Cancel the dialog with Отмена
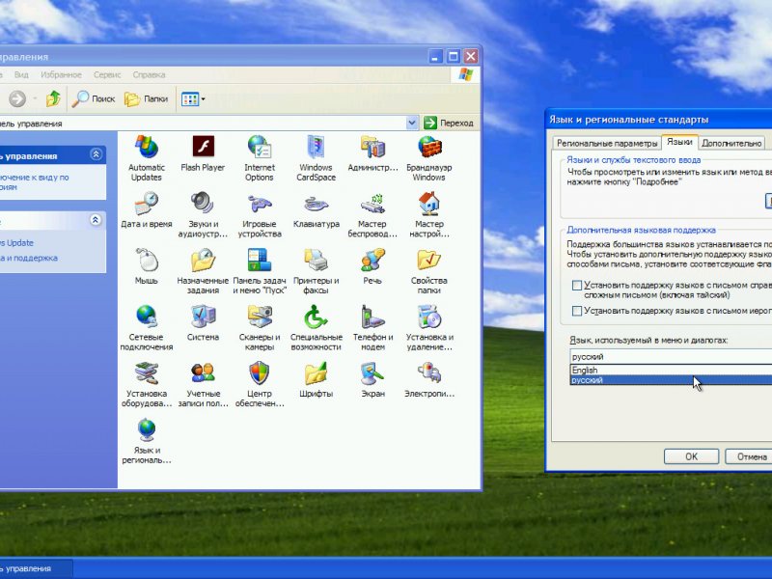This screenshot has width=772, height=579. click(x=749, y=456)
